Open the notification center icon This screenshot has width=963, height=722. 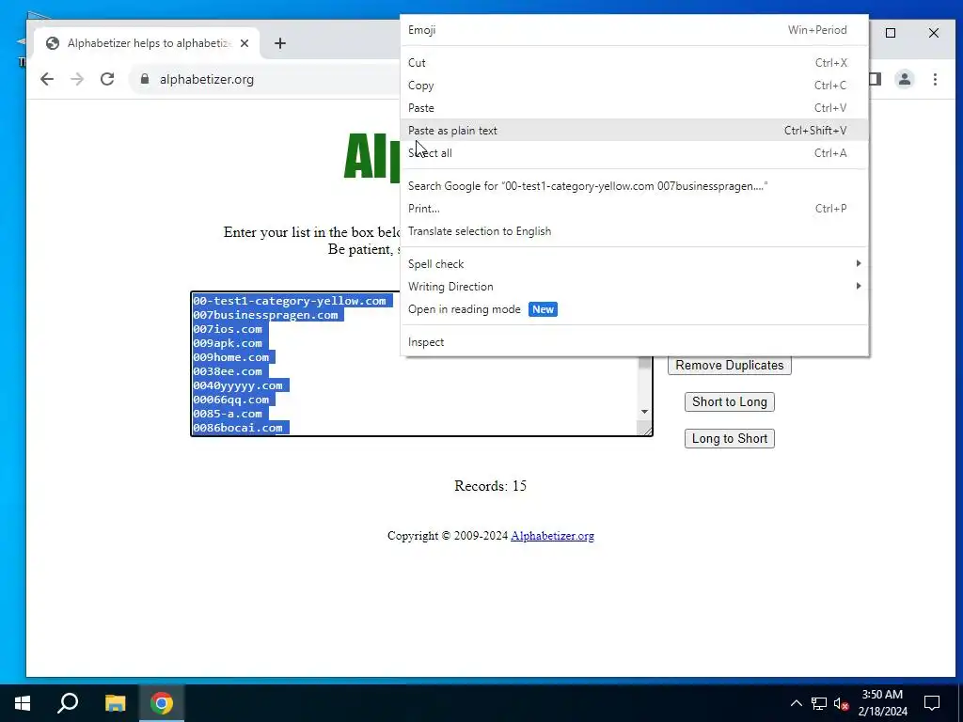click(x=932, y=703)
